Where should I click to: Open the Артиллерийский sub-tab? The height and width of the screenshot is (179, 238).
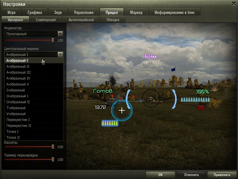click(x=81, y=20)
